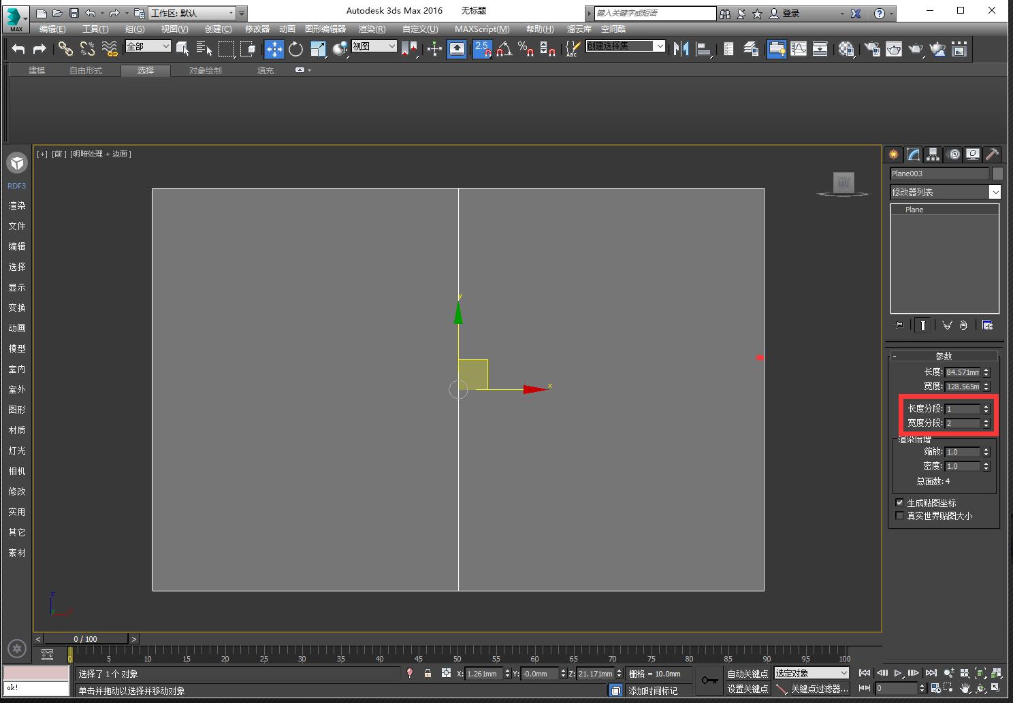The image size is (1013, 703).
Task: Enable the Real-World Map Size checkbox (真实世界贴图大小)
Action: 899,516
